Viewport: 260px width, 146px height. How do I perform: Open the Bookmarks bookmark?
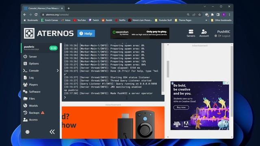[31, 20]
